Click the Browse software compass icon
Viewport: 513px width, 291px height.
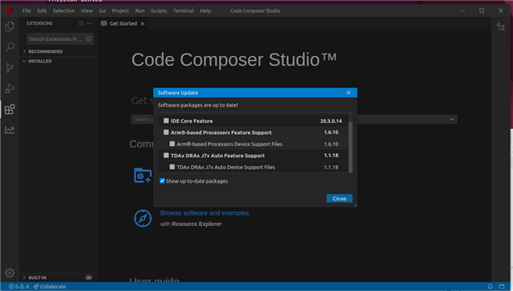(x=143, y=218)
